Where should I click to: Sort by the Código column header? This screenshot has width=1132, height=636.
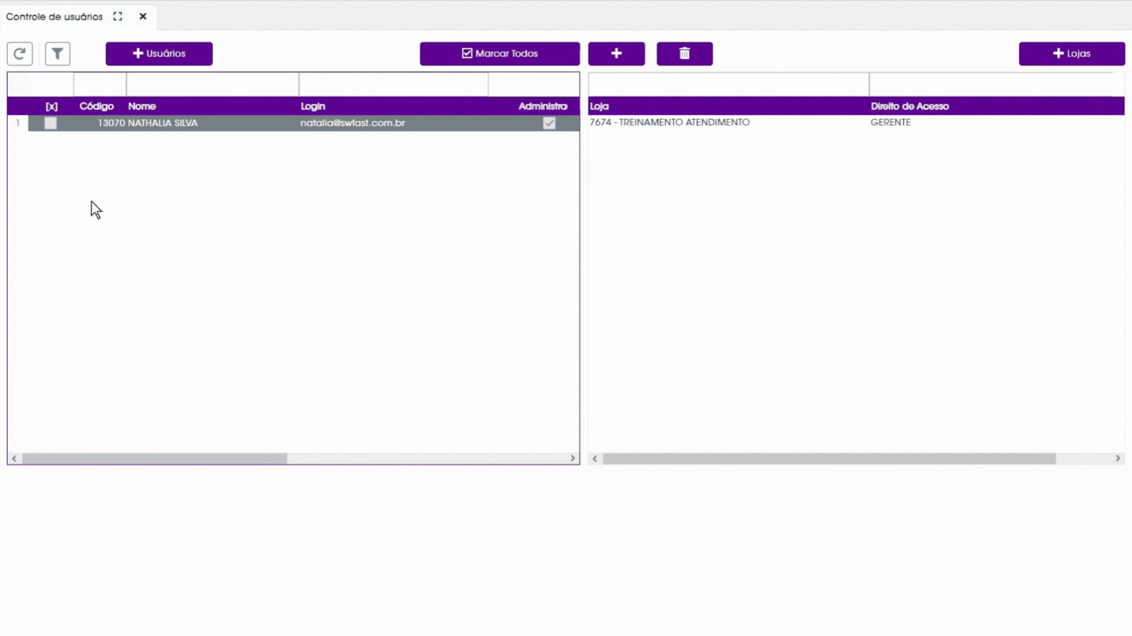[x=97, y=106]
